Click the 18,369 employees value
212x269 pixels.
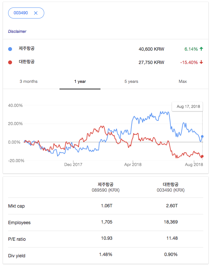click(x=171, y=222)
